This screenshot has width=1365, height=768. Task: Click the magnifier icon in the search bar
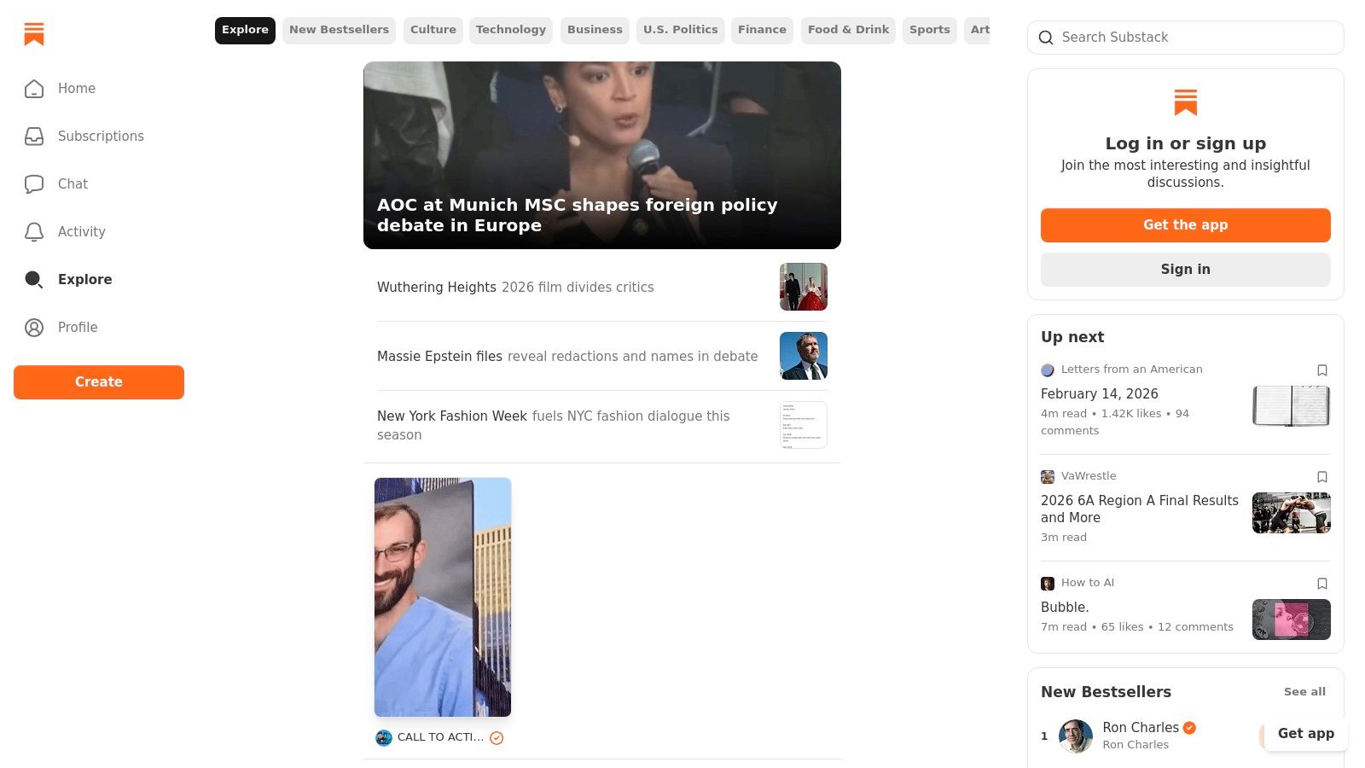tap(1046, 38)
